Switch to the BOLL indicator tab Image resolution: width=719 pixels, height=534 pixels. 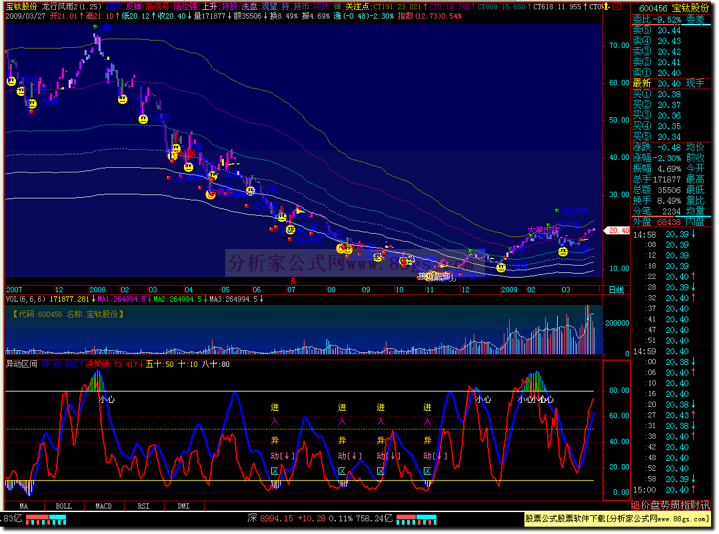point(64,506)
